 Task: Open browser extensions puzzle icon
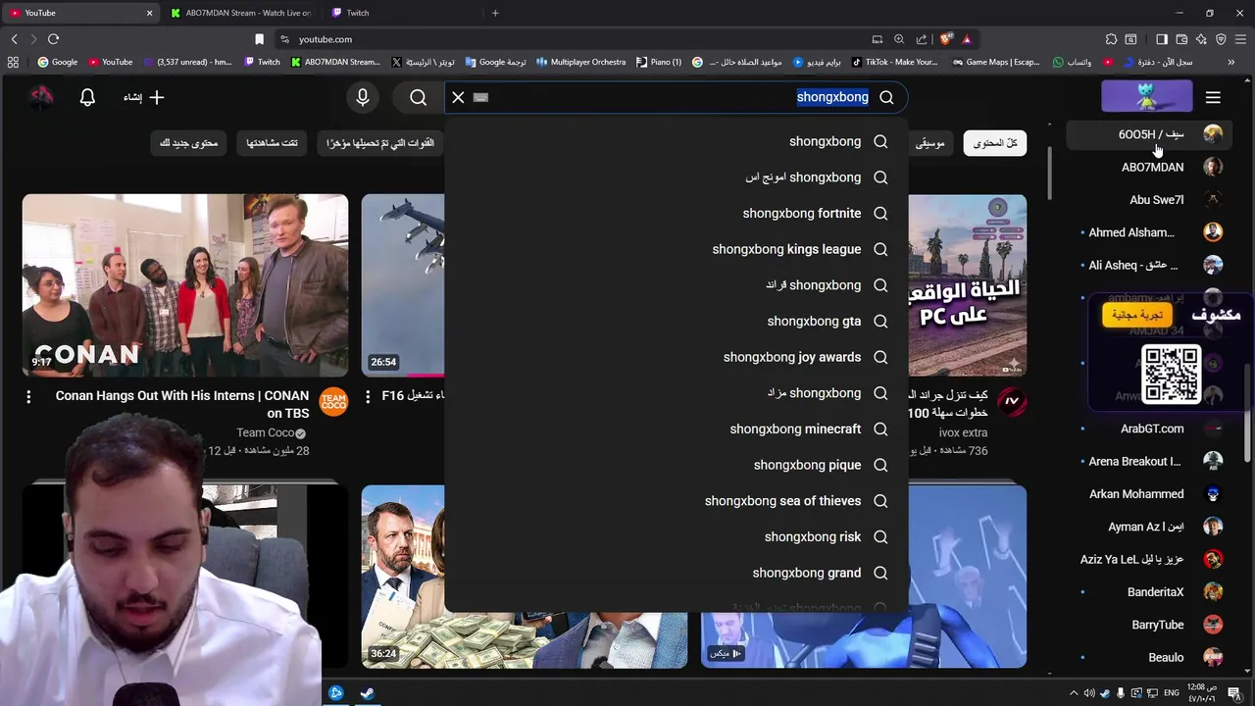pos(1111,39)
